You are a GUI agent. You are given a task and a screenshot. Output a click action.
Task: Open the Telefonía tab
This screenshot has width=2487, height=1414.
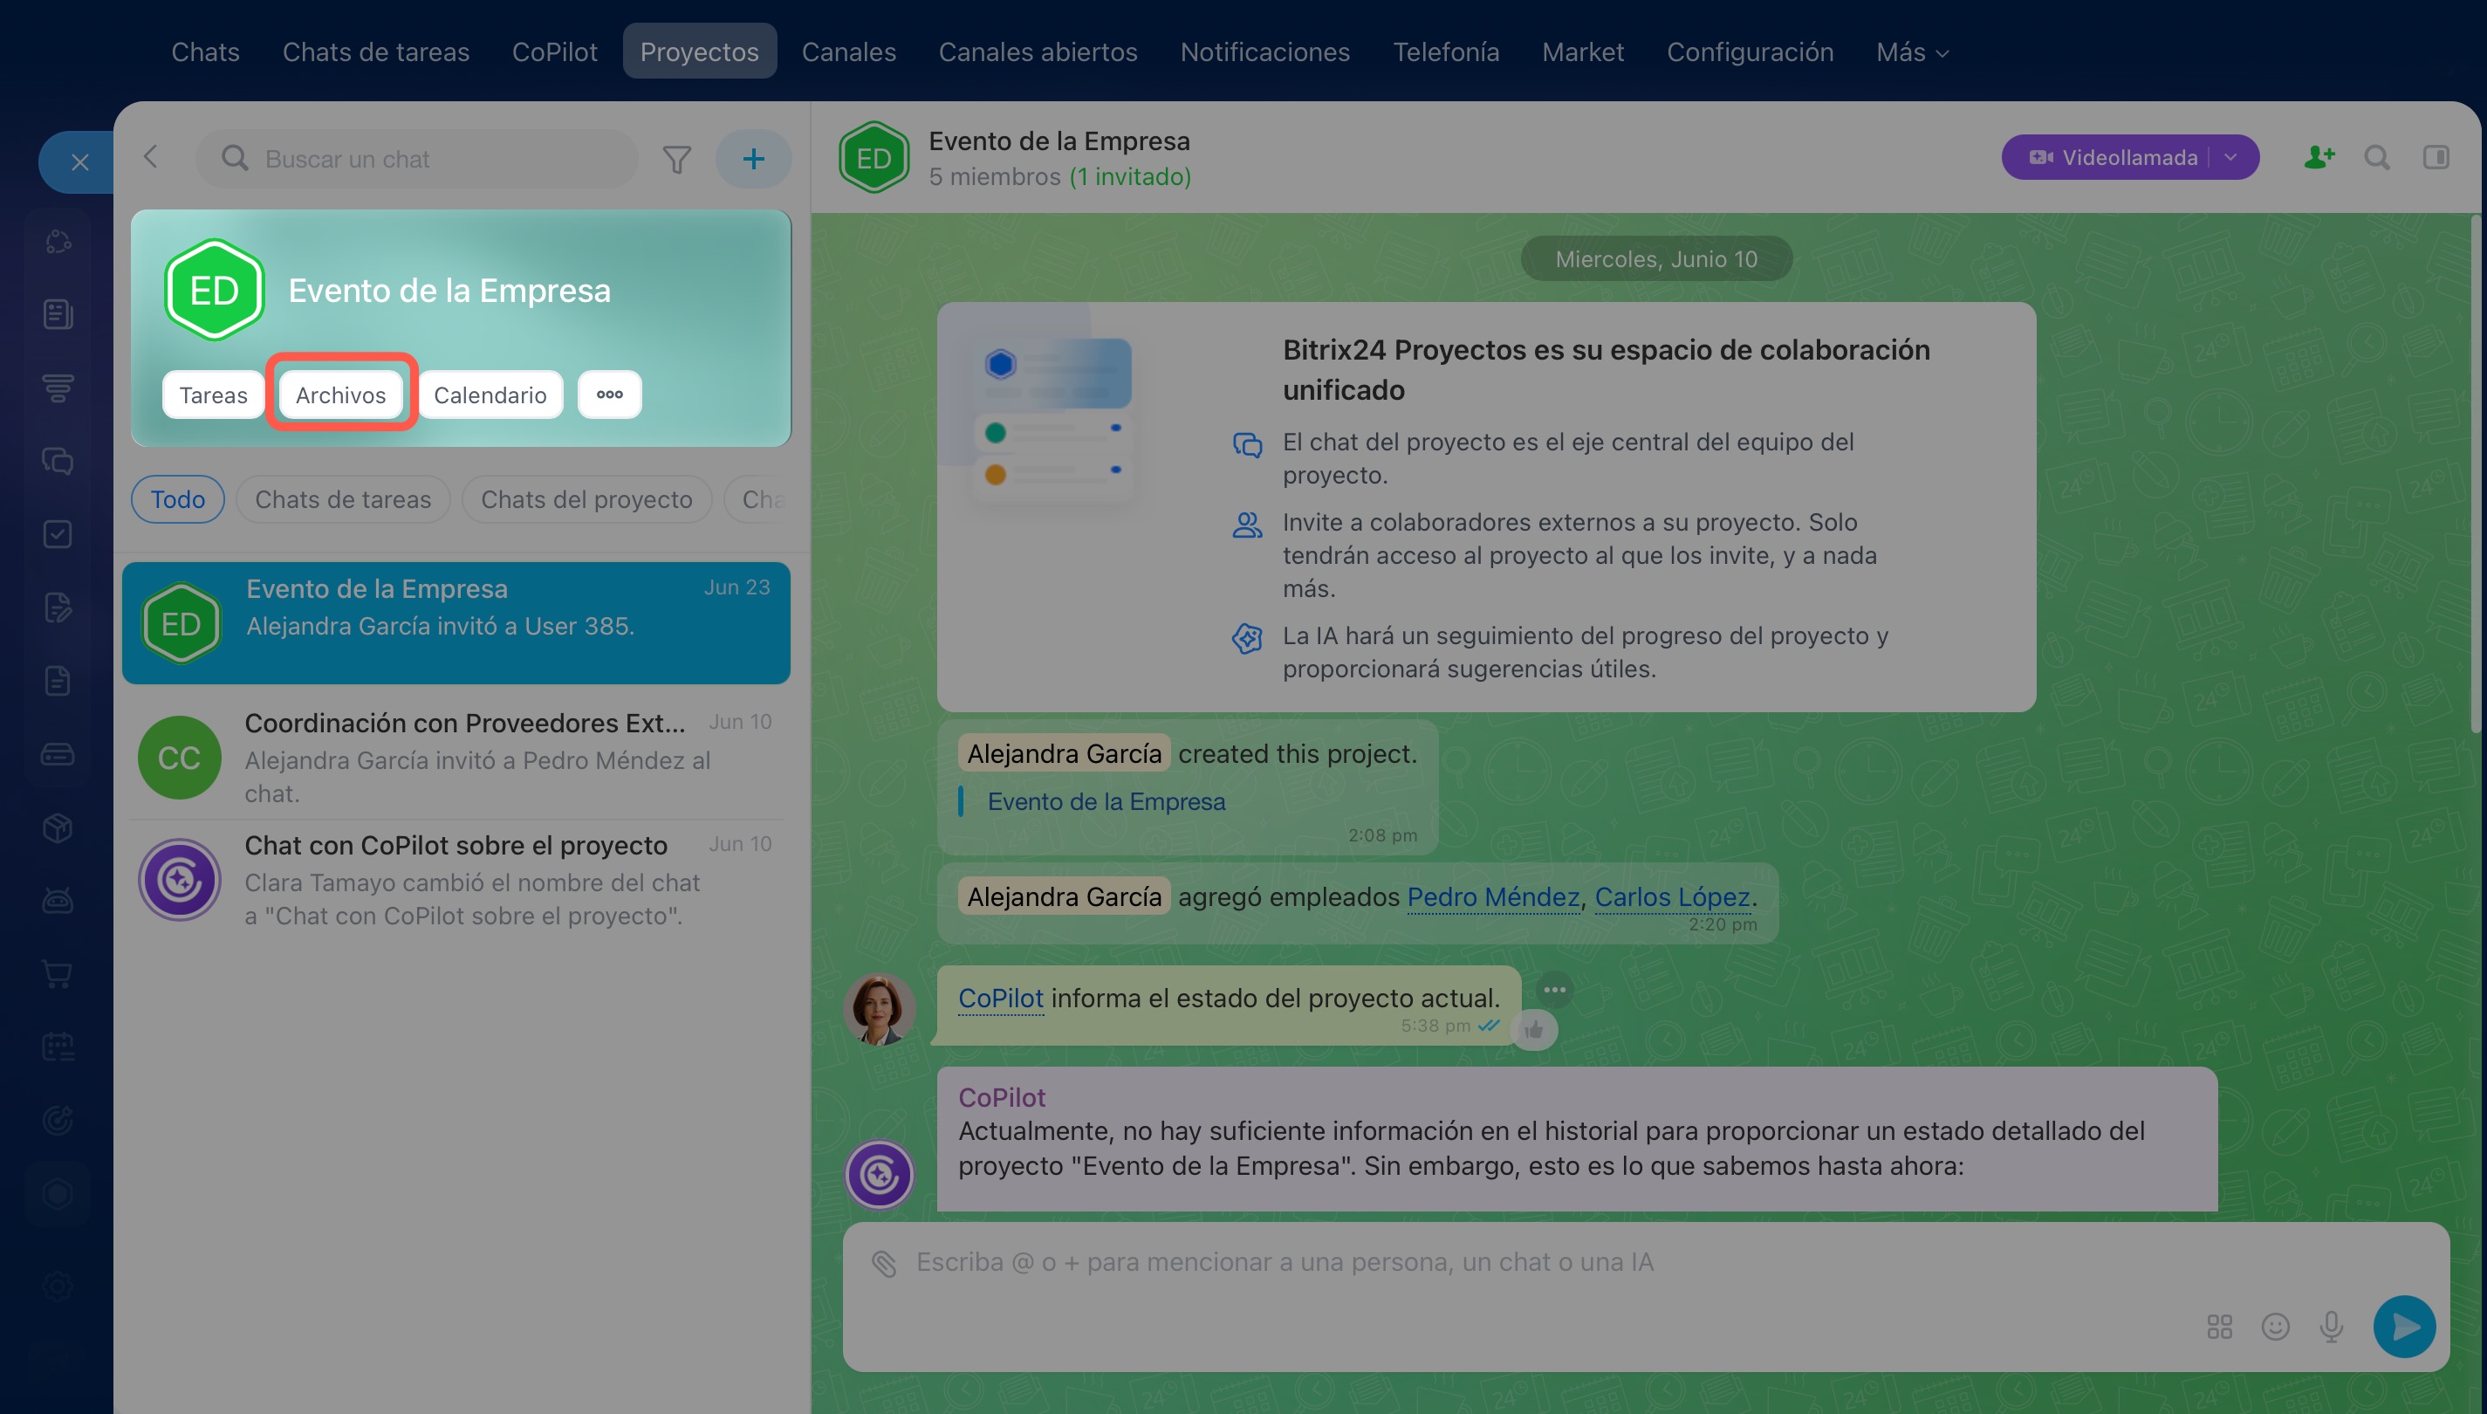point(1445,51)
